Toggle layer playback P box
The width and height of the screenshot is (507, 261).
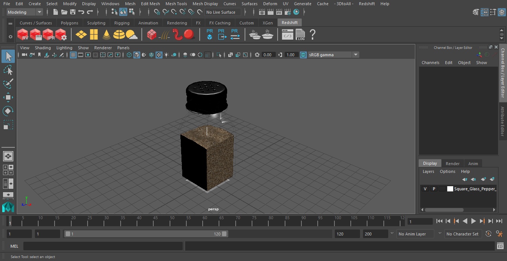click(434, 189)
